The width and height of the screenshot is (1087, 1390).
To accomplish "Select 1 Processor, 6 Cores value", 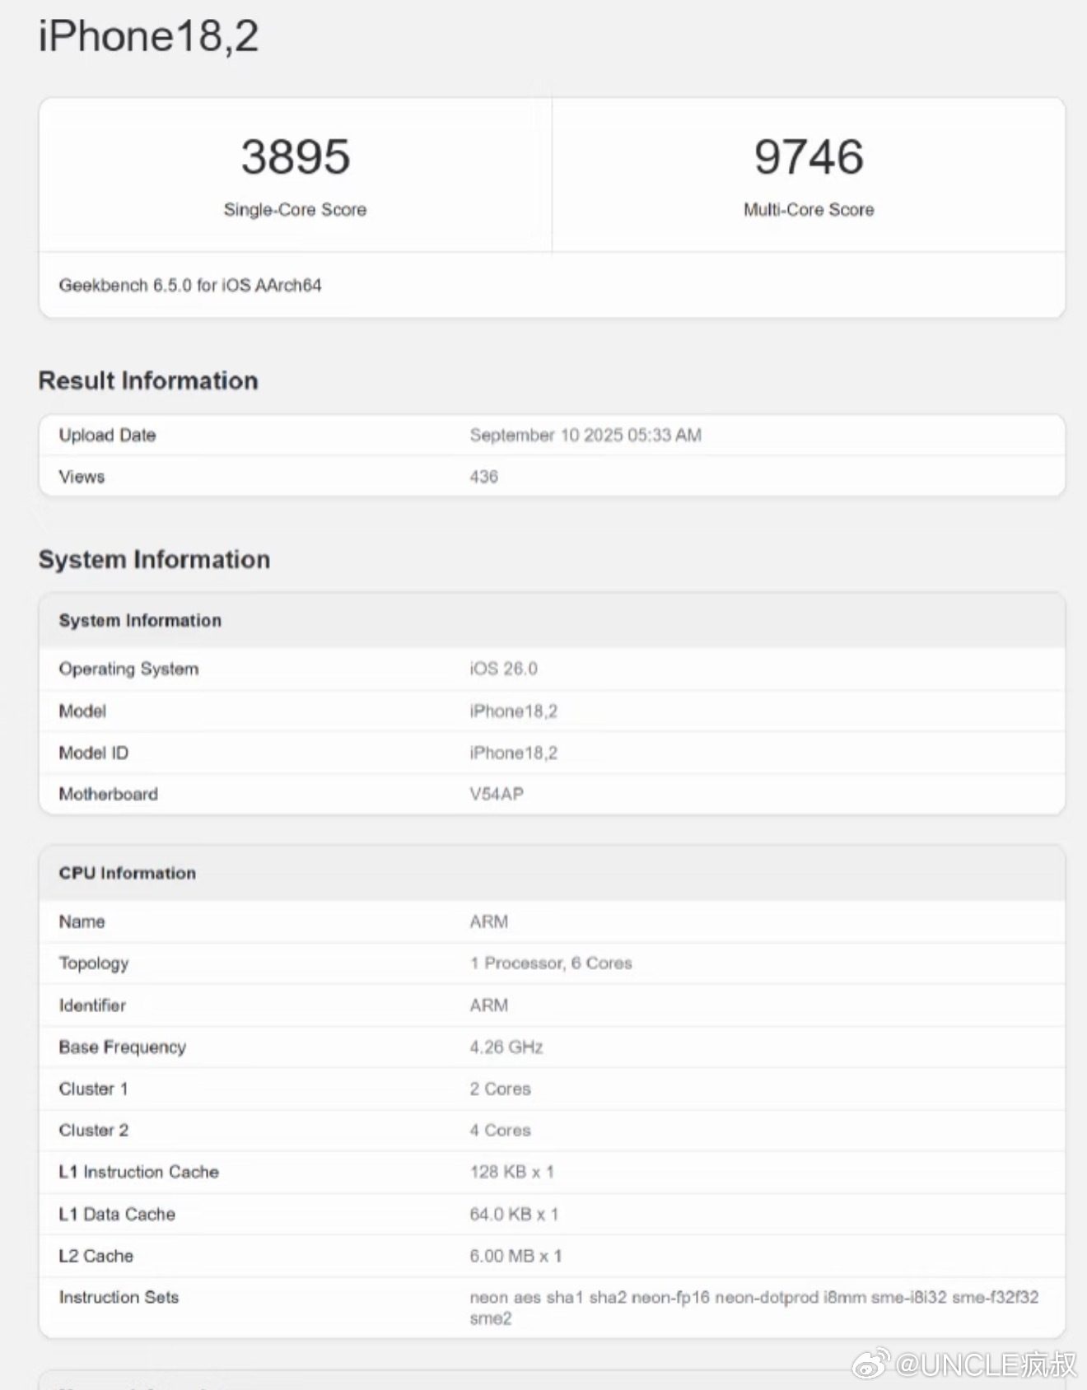I will (551, 963).
